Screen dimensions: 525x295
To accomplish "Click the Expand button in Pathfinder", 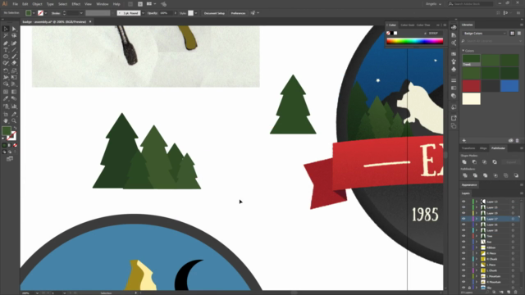I will pyautogui.click(x=511, y=162).
